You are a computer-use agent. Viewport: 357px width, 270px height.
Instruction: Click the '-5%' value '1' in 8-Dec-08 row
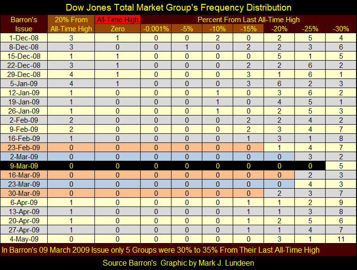(x=187, y=47)
